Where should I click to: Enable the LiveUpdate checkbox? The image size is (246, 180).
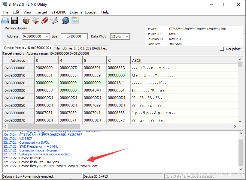(x=222, y=49)
